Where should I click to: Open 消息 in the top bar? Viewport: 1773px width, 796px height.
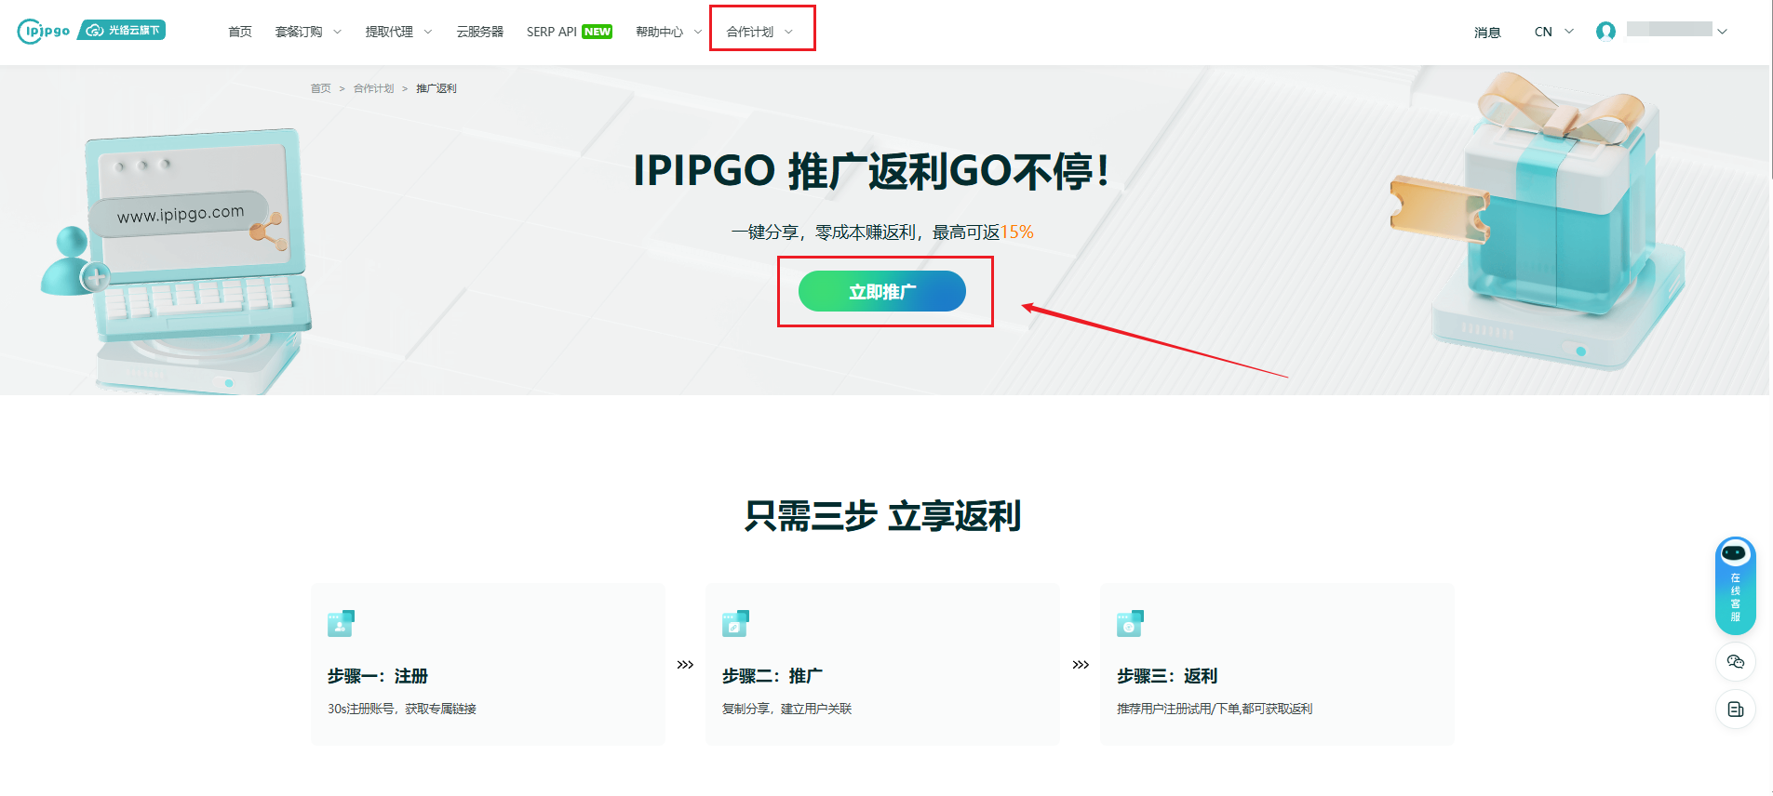pos(1487,33)
